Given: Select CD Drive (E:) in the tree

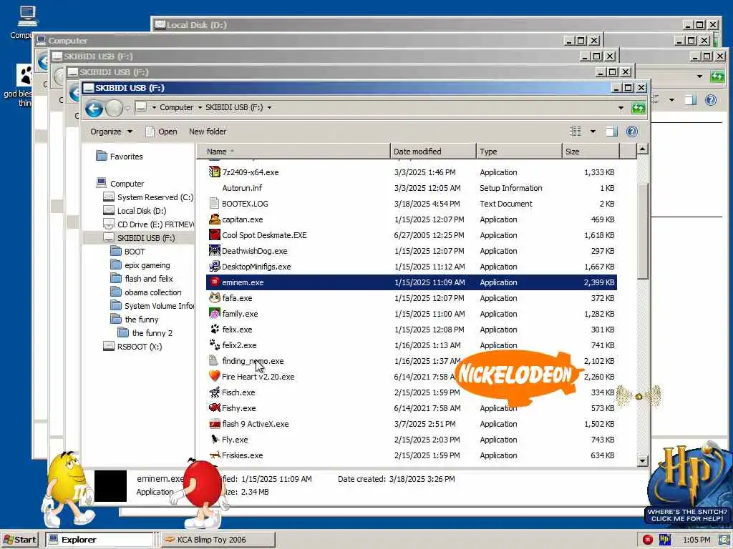Looking at the screenshot, I should pos(148,224).
